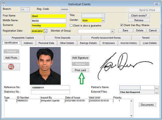Open External Files browse ellipsis button

(x=157, y=92)
